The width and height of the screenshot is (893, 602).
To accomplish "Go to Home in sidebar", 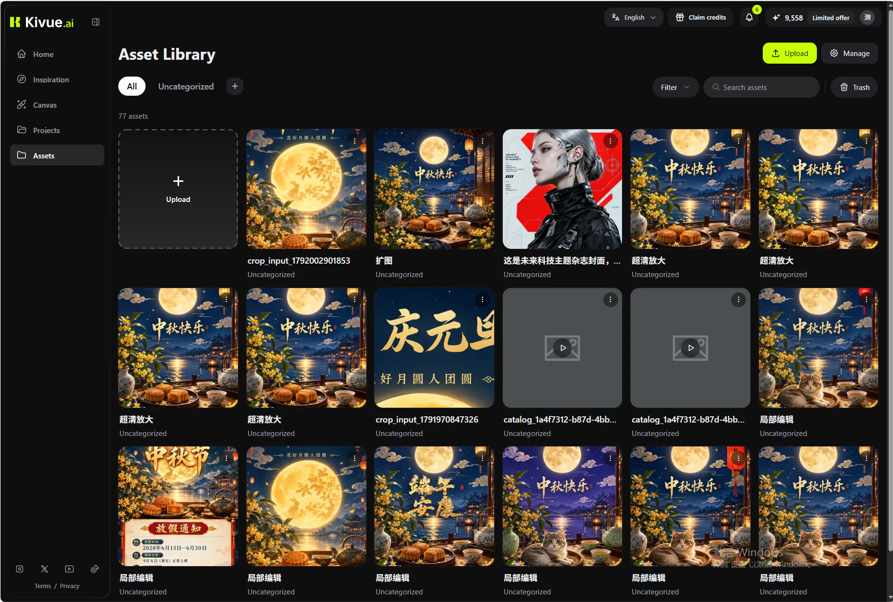I will [57, 54].
